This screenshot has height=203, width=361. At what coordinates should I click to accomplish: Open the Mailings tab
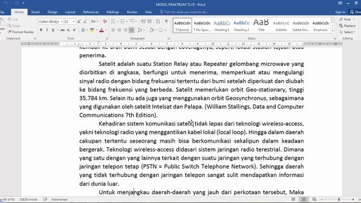click(x=113, y=12)
